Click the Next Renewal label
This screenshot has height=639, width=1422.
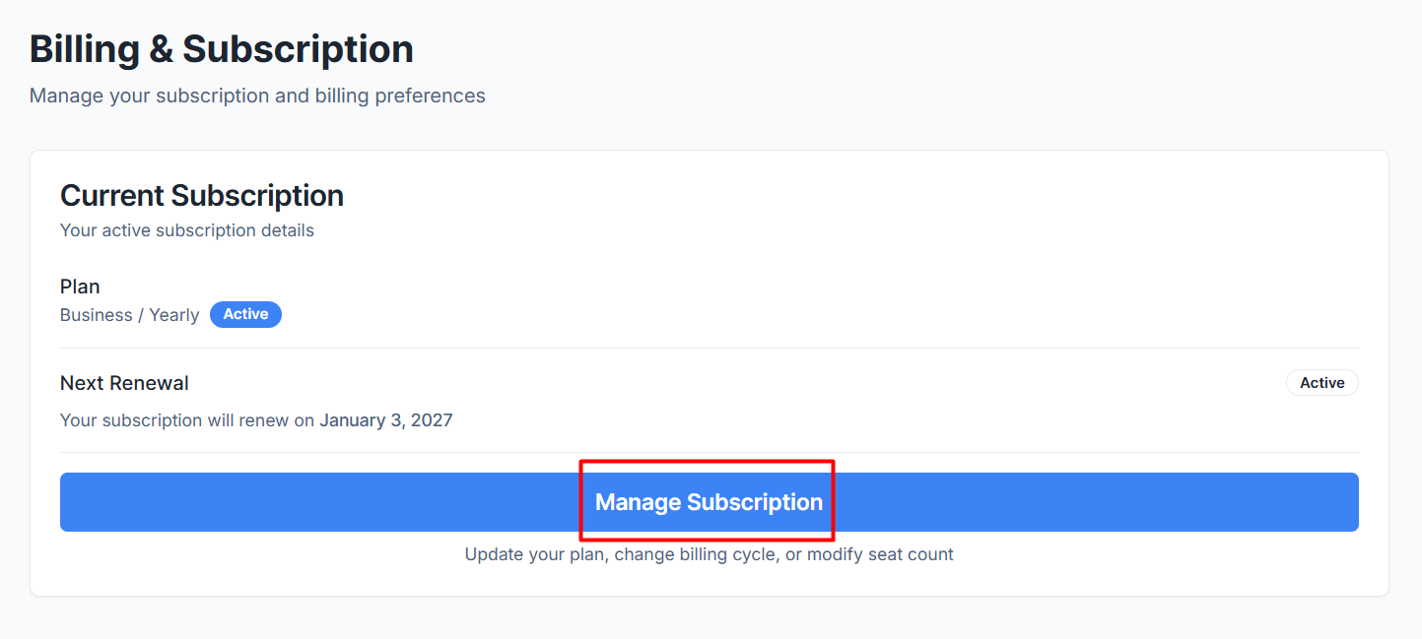[x=124, y=383]
